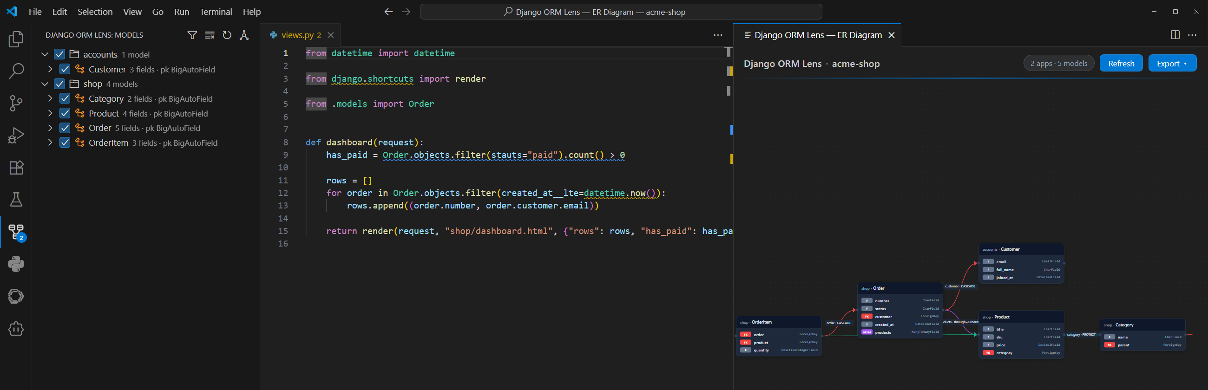Viewport: 1208px width, 390px height.
Task: Switch to the views.py tab
Action: click(x=301, y=35)
